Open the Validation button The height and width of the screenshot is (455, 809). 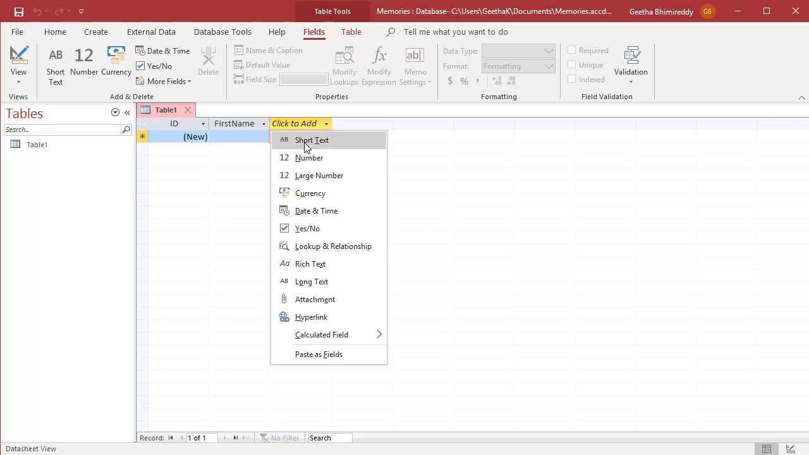coord(631,65)
